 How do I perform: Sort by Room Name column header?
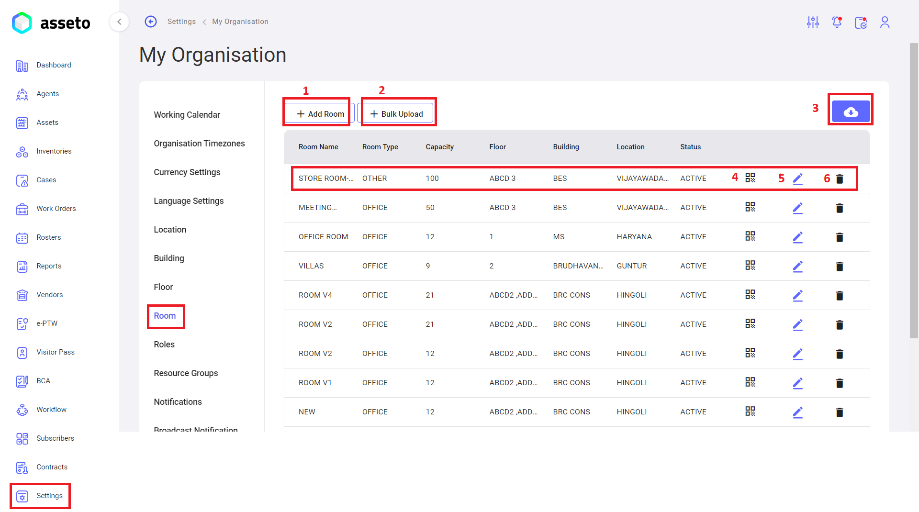[x=318, y=147]
